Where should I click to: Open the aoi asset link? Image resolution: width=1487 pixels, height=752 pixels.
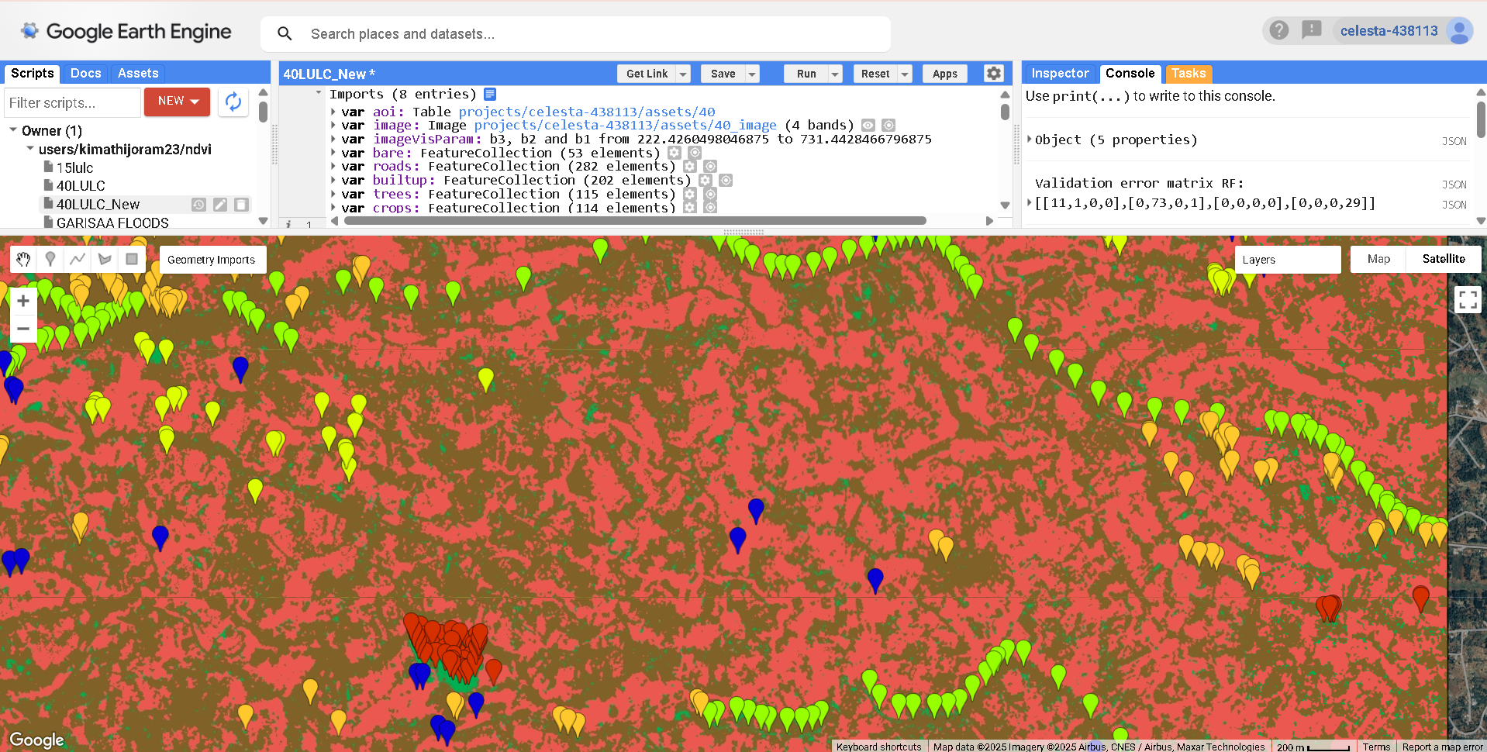(x=586, y=112)
